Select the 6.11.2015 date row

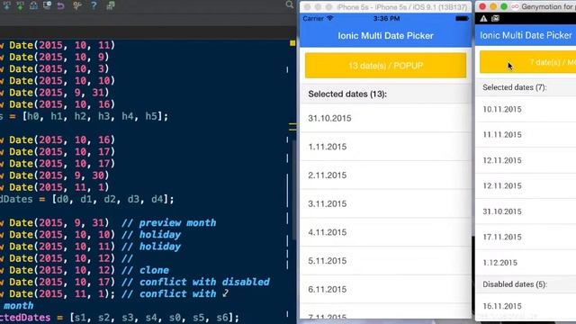coord(386,289)
